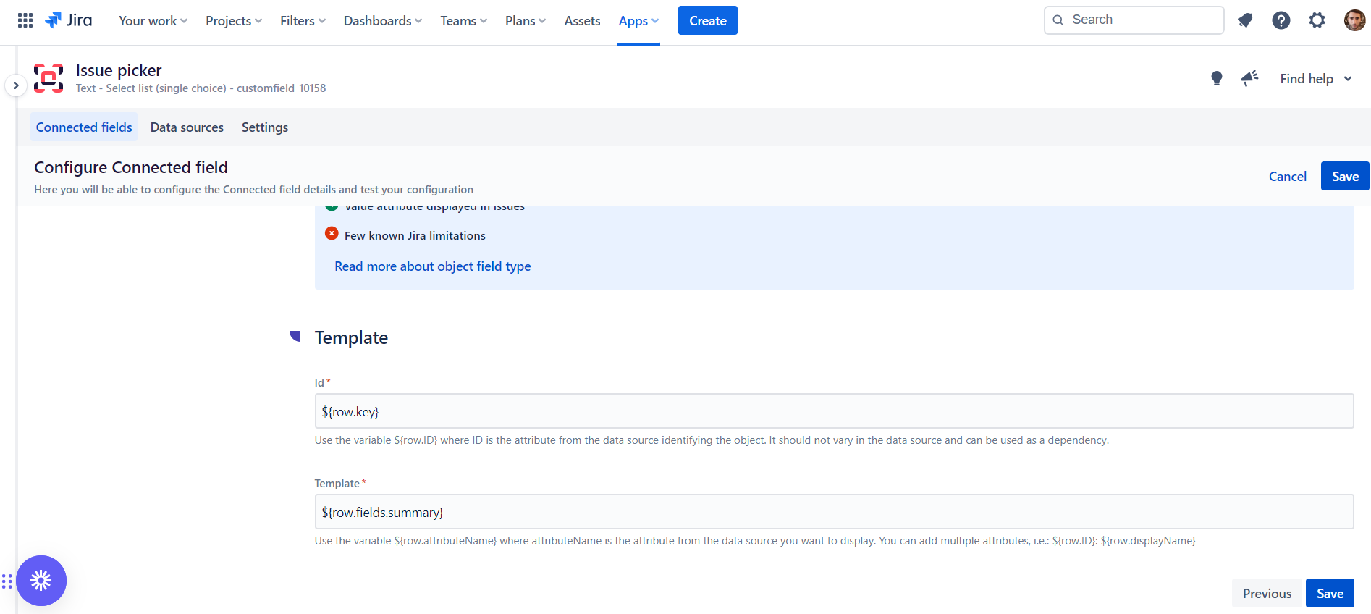Click the user profile avatar
The width and height of the screenshot is (1371, 614).
1354,20
